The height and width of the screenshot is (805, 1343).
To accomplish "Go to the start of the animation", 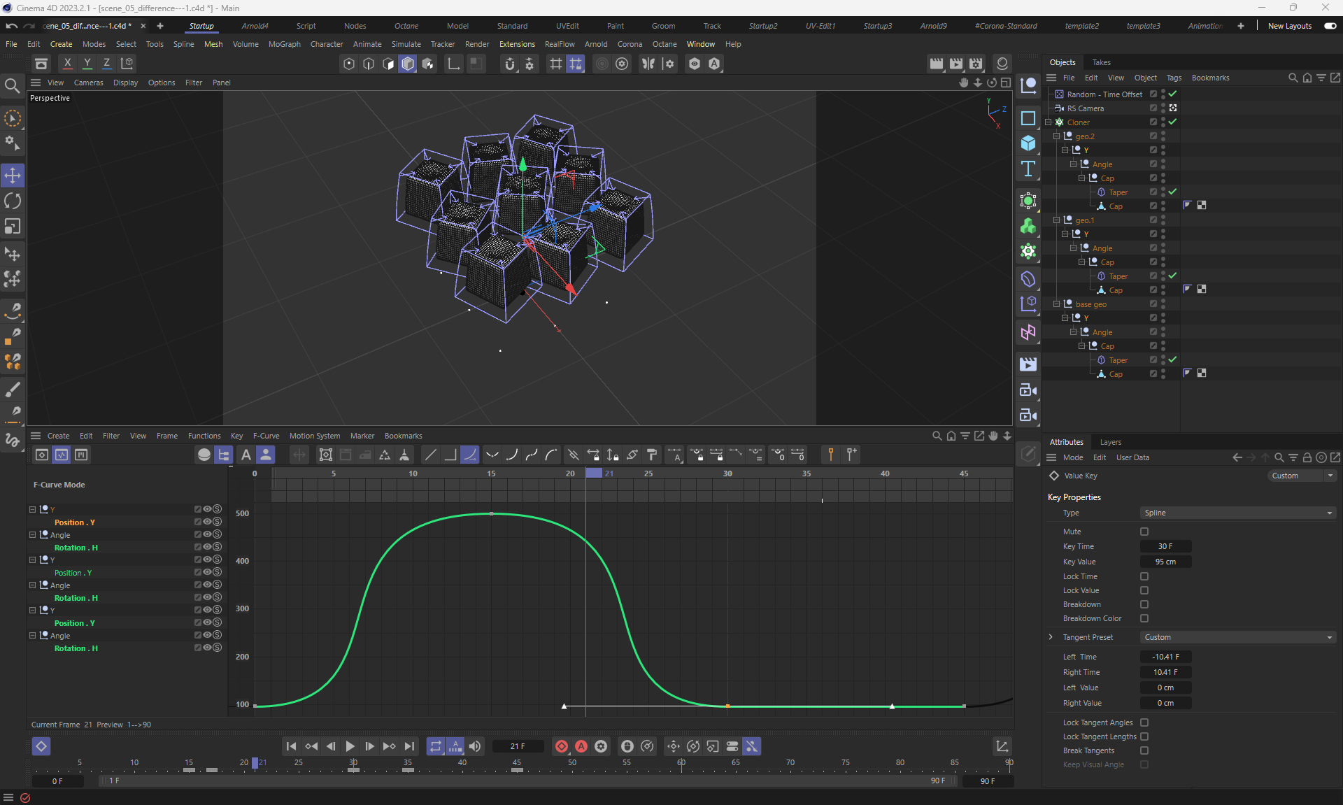I will click(292, 746).
